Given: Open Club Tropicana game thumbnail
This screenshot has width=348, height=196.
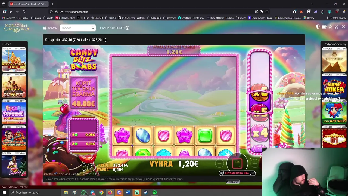Looking at the screenshot, I should click(x=14, y=164).
